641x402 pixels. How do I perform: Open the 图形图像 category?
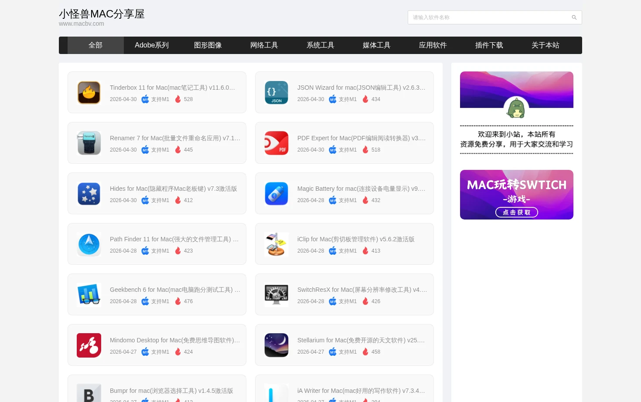coord(208,45)
